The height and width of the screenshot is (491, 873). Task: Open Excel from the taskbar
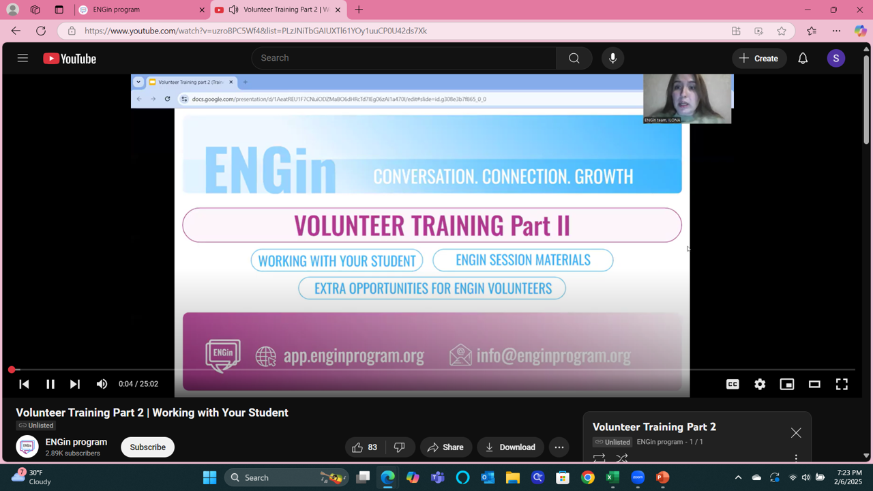click(x=612, y=477)
